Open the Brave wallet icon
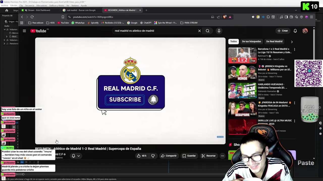Screen dimensions: 323x181 (x=291, y=17)
